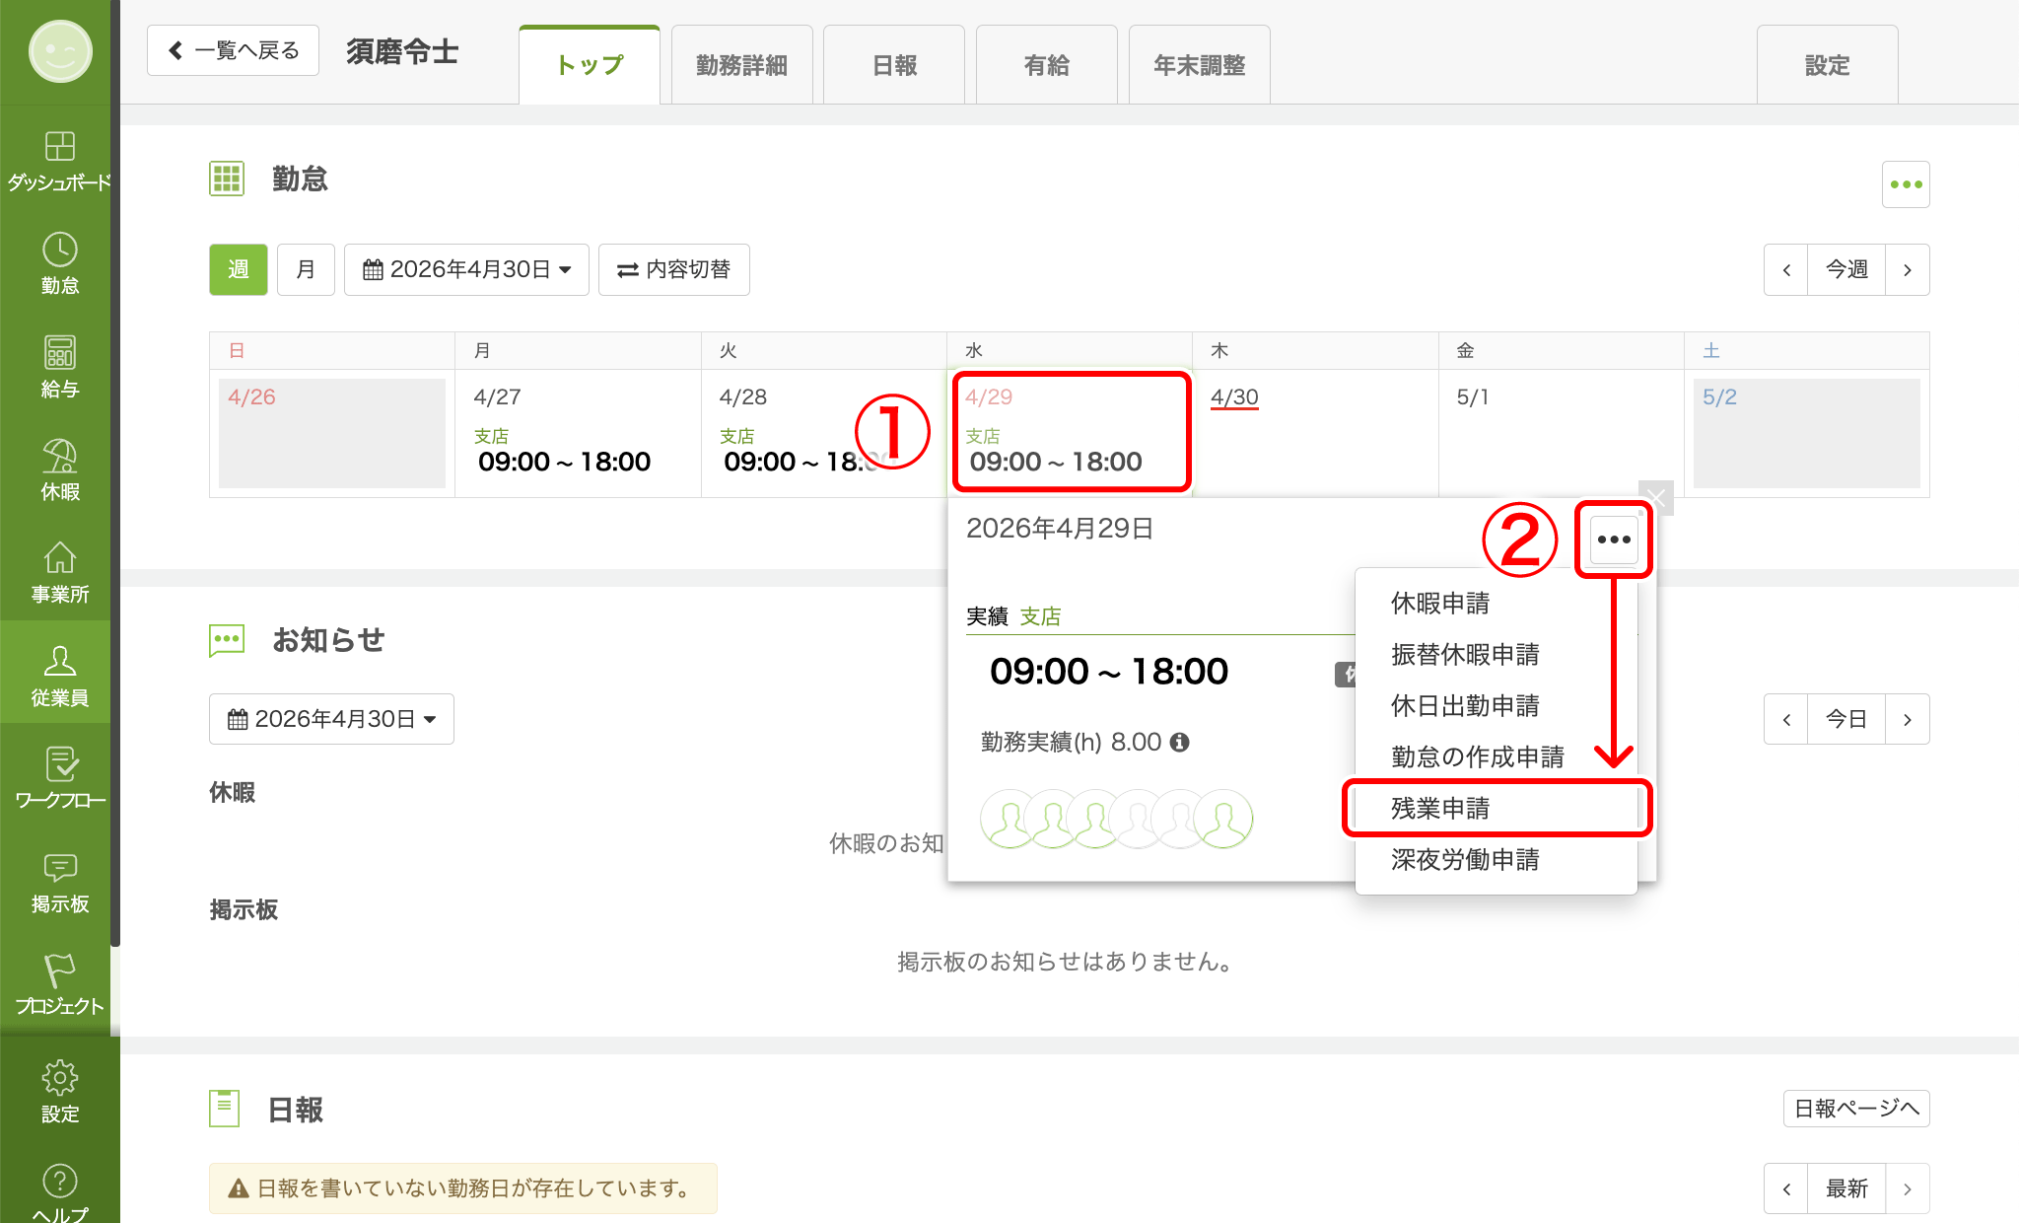This screenshot has height=1223, width=2019.
Task: Open the 有給 tab
Action: coord(1046,65)
